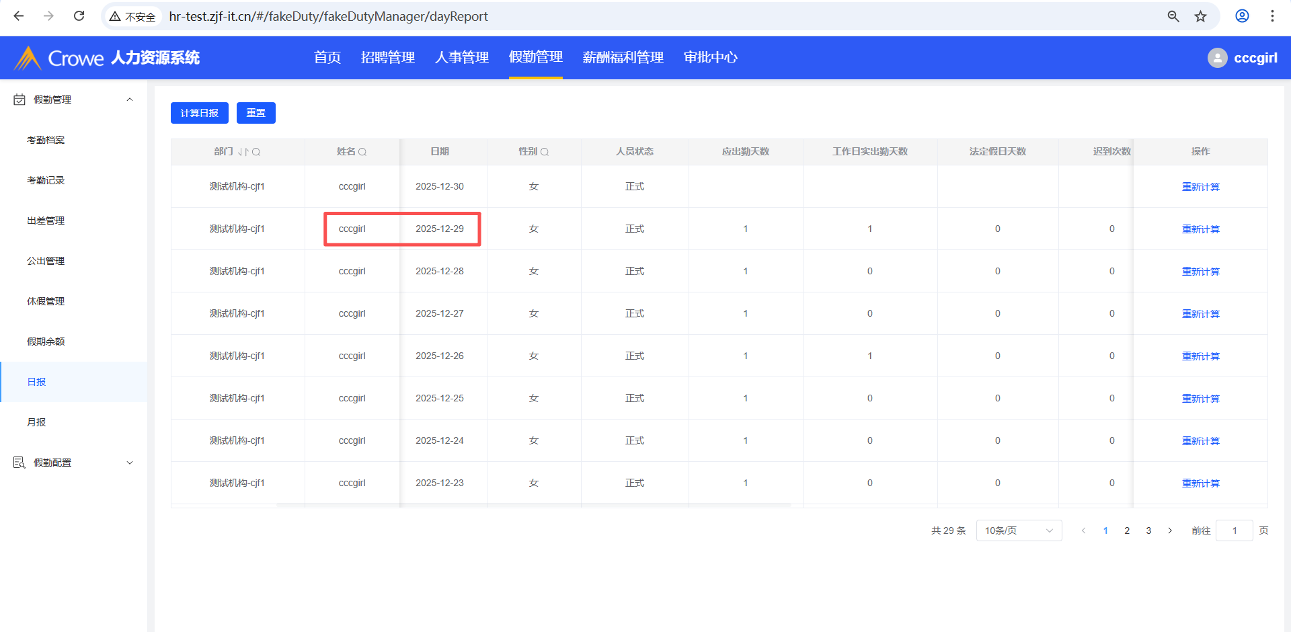Switch to 人事管理 top menu
Image resolution: width=1291 pixels, height=632 pixels.
[461, 58]
